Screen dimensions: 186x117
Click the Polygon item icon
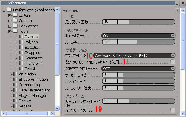[21, 42]
